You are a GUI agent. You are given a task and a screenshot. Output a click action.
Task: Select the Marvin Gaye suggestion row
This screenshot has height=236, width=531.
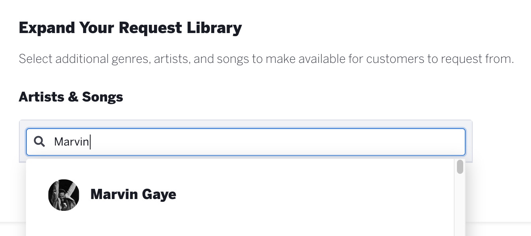pos(240,195)
